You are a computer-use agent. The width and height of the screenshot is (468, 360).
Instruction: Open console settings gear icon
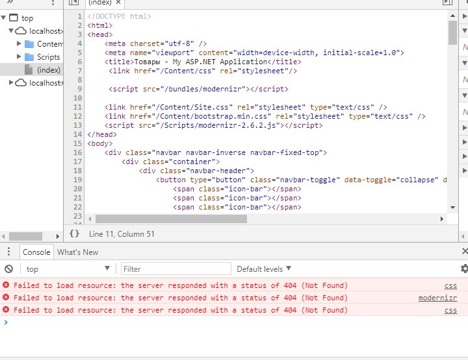pyautogui.click(x=464, y=269)
